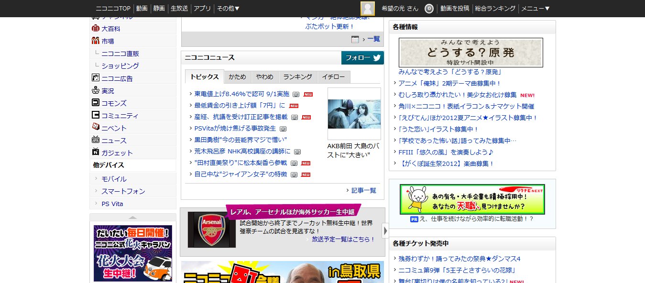Image resolution: width=645 pixels, height=283 pixels.
Task: Open the ニコニコ直販 sidebar link
Action: tap(120, 54)
